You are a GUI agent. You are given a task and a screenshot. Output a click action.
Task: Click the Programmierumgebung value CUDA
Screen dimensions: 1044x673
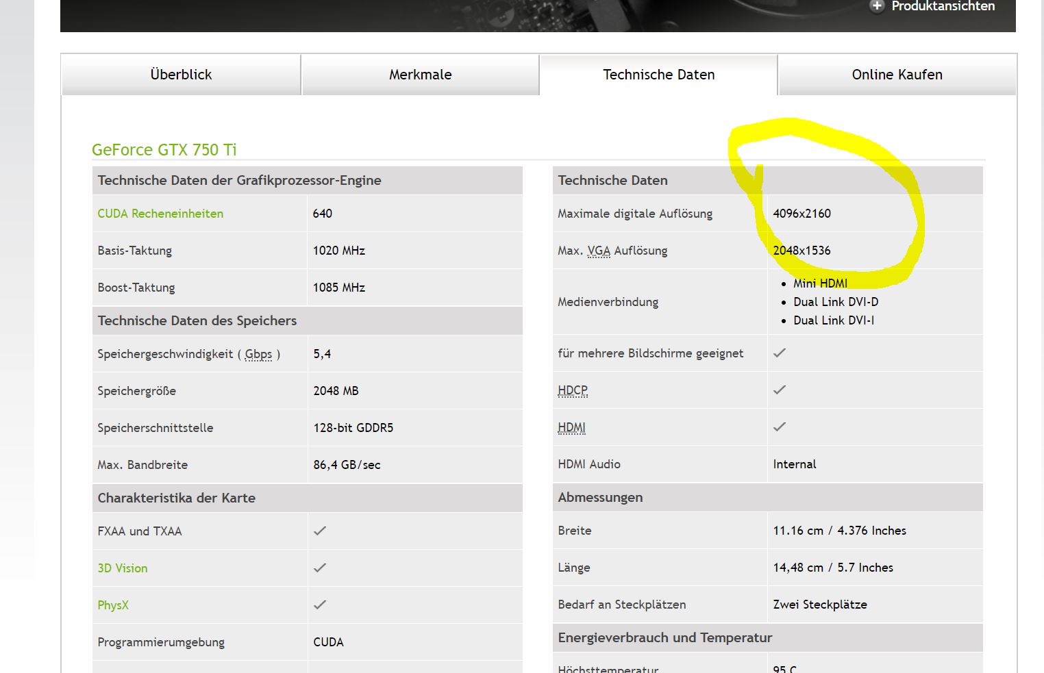tap(328, 642)
